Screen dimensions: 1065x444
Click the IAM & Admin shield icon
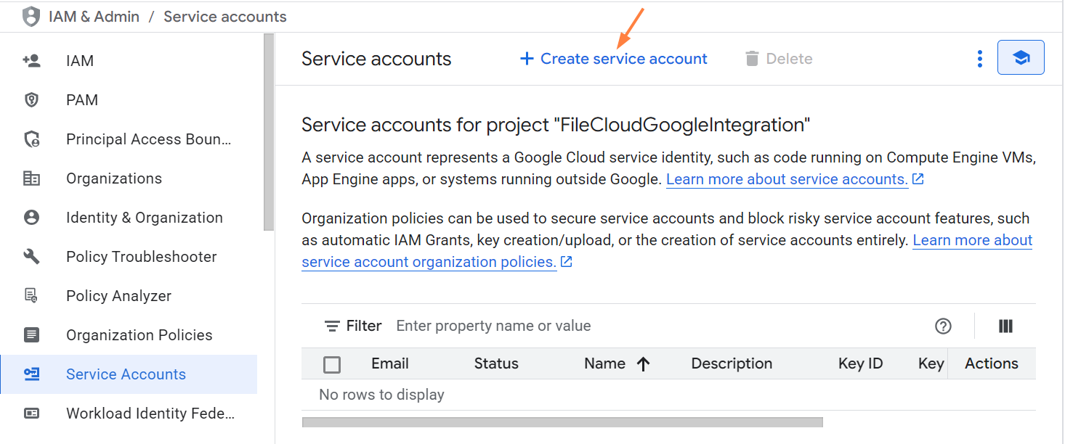[31, 17]
